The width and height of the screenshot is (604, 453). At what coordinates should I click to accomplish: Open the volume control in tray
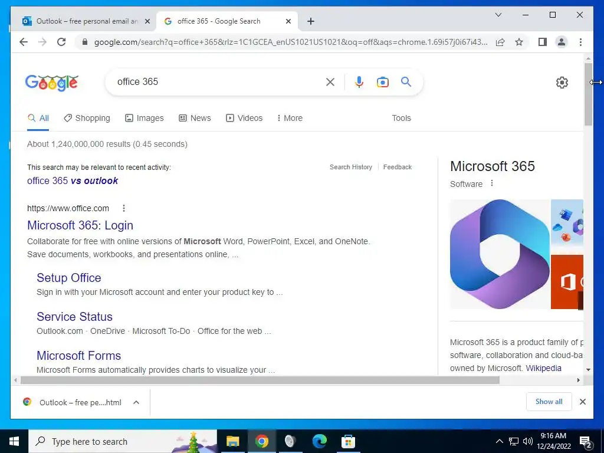click(x=528, y=441)
